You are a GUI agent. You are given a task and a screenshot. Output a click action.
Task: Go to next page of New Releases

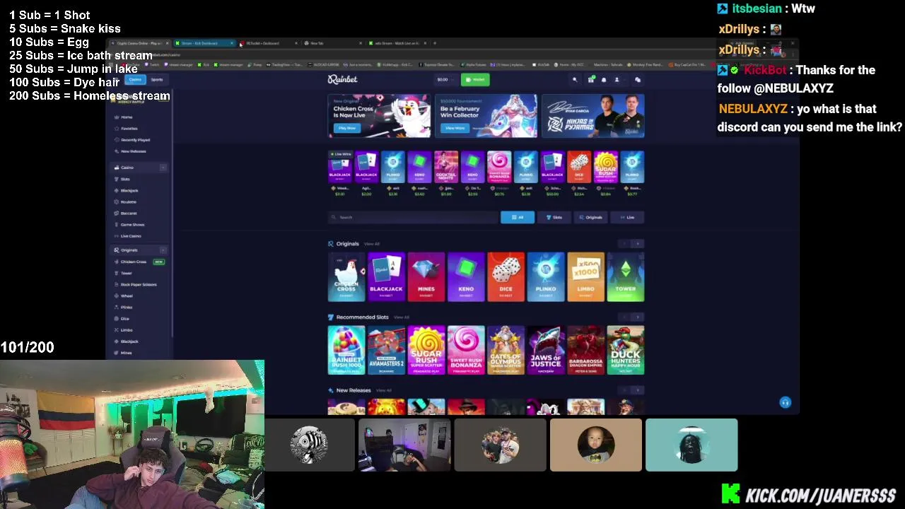tap(638, 390)
